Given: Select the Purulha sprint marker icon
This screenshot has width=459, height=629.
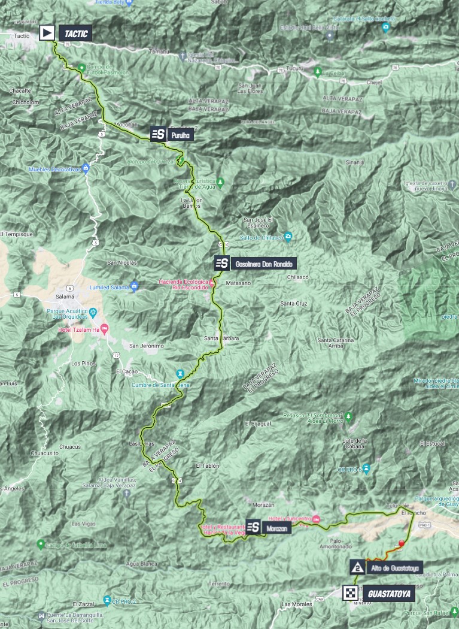Looking at the screenshot, I should click(159, 134).
